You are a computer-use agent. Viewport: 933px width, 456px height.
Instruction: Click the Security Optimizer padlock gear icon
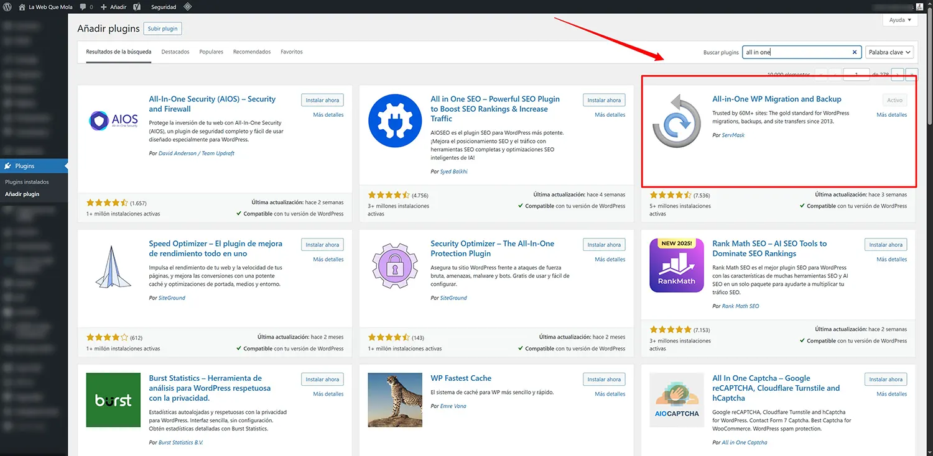point(391,265)
